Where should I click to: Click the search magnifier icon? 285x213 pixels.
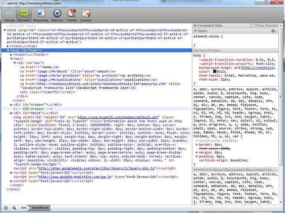click(14, 208)
